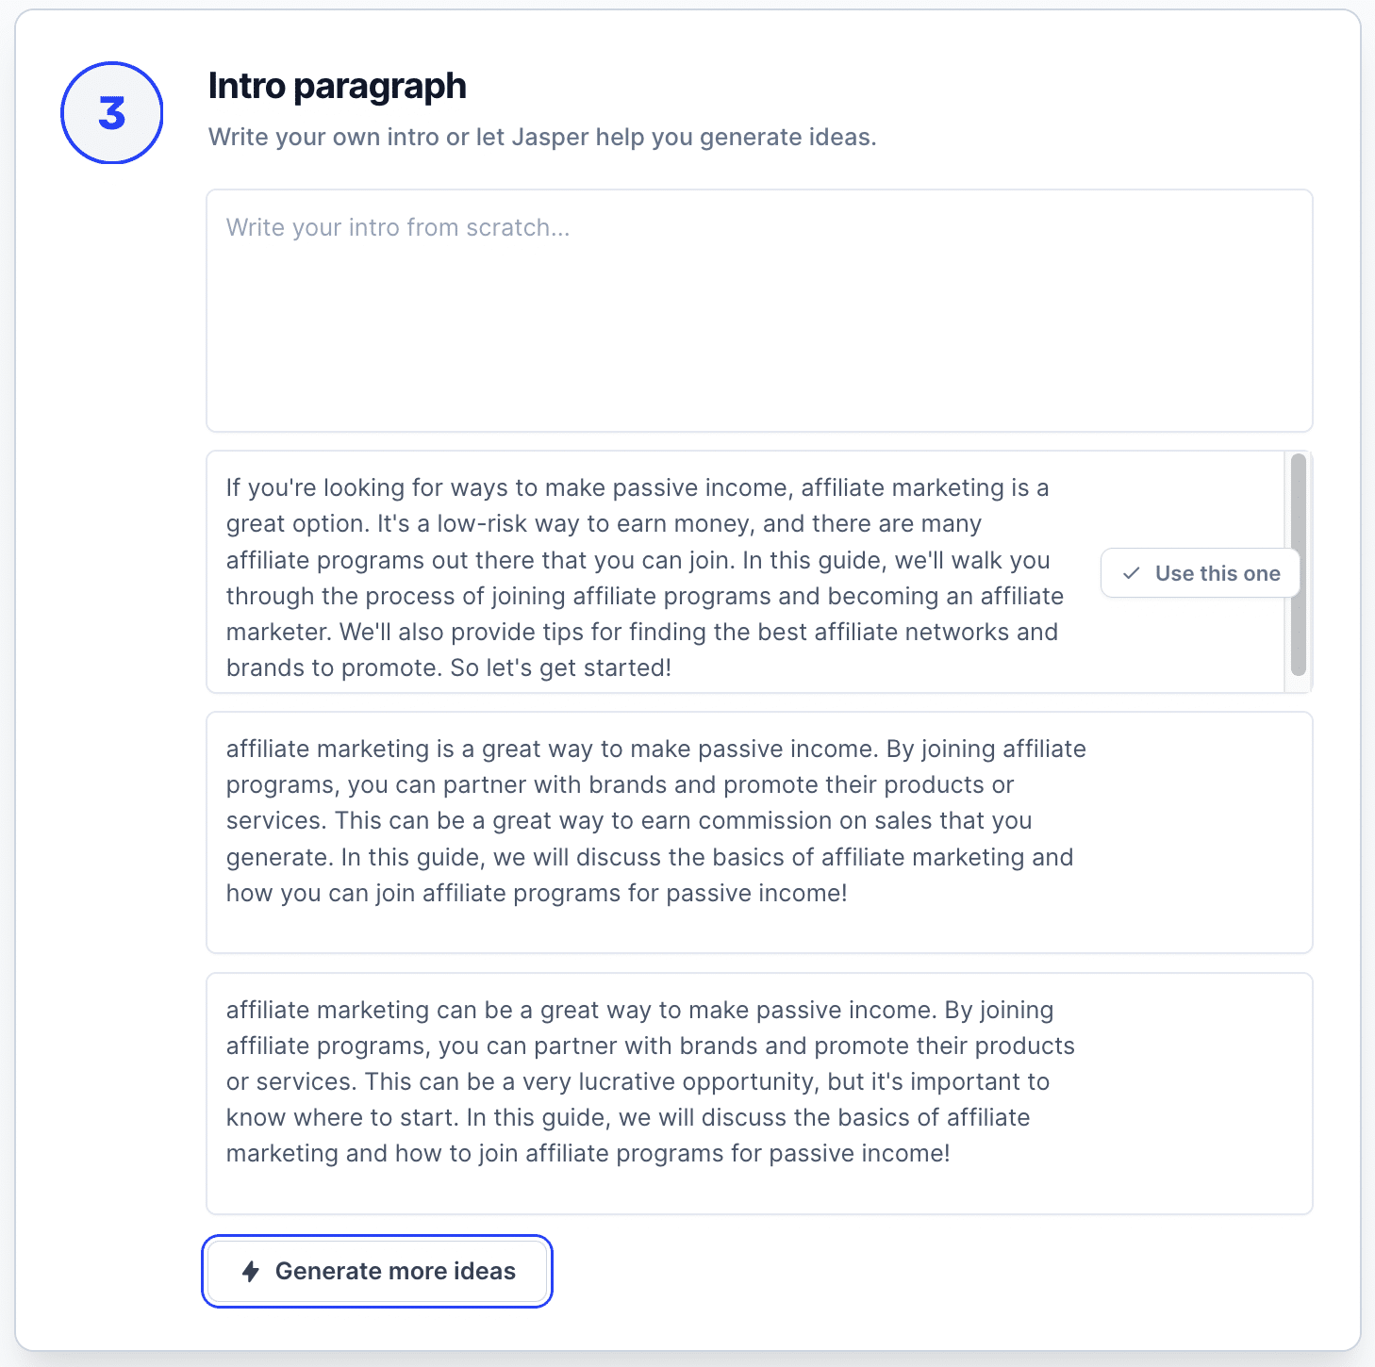Click the Write your own intro subtitle text
The width and height of the screenshot is (1375, 1367).
[x=542, y=138]
